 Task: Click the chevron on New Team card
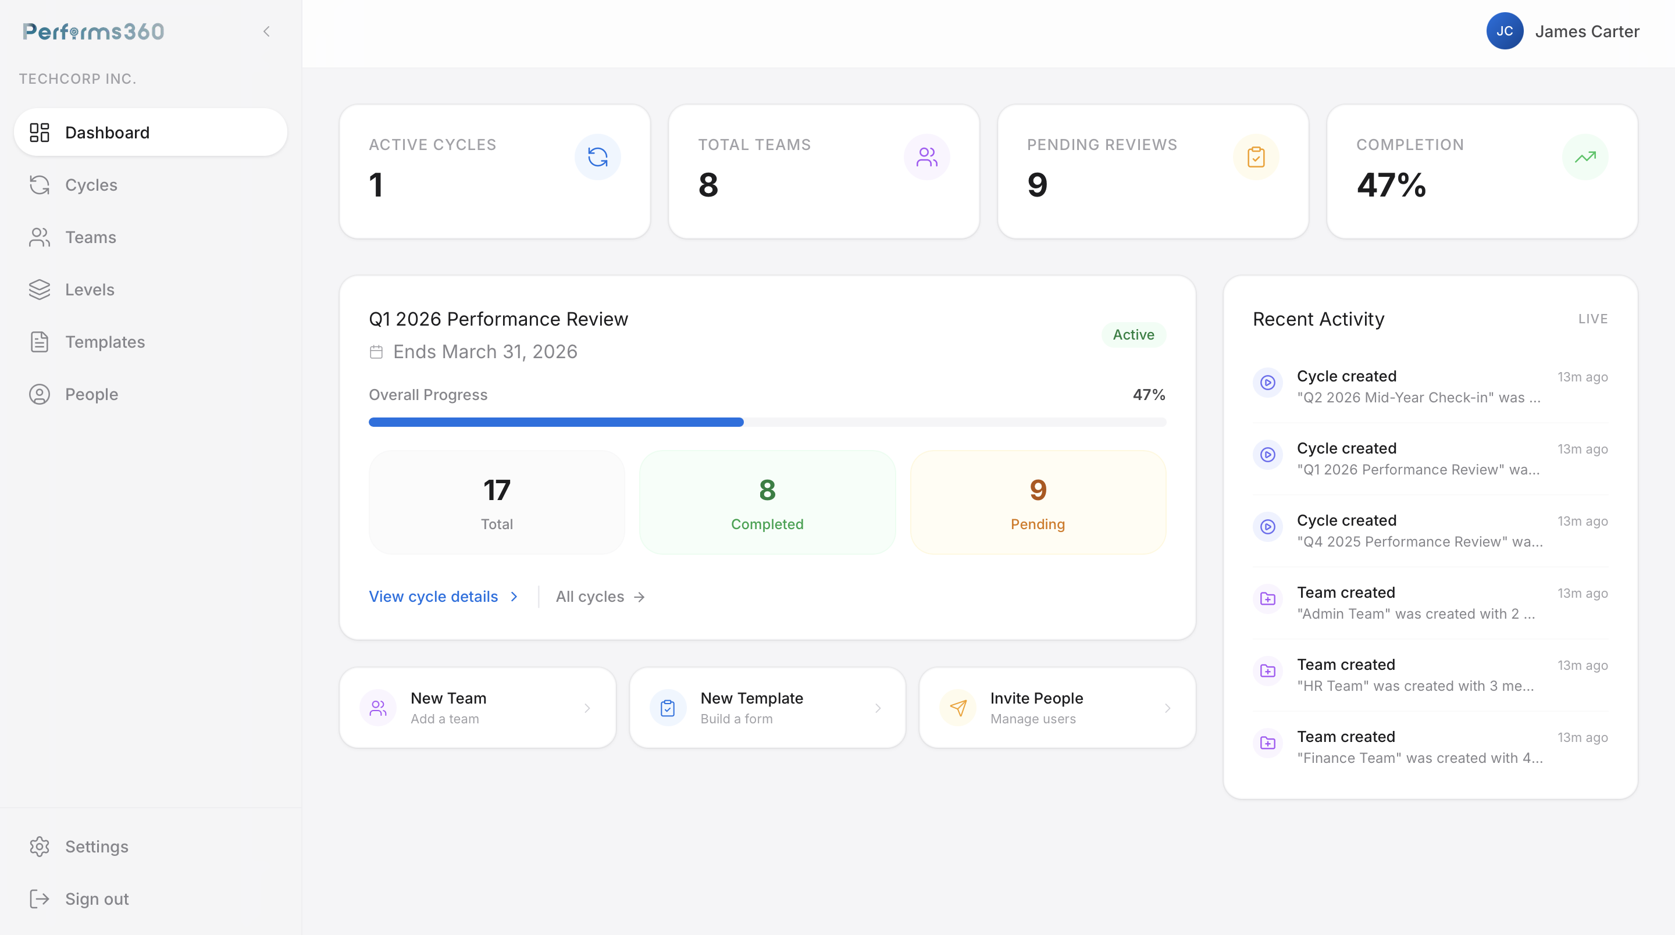click(x=587, y=708)
